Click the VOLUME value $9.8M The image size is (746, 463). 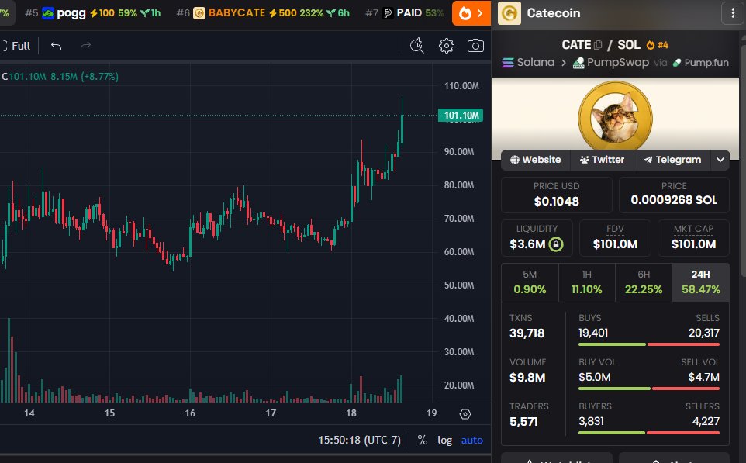tap(527, 378)
